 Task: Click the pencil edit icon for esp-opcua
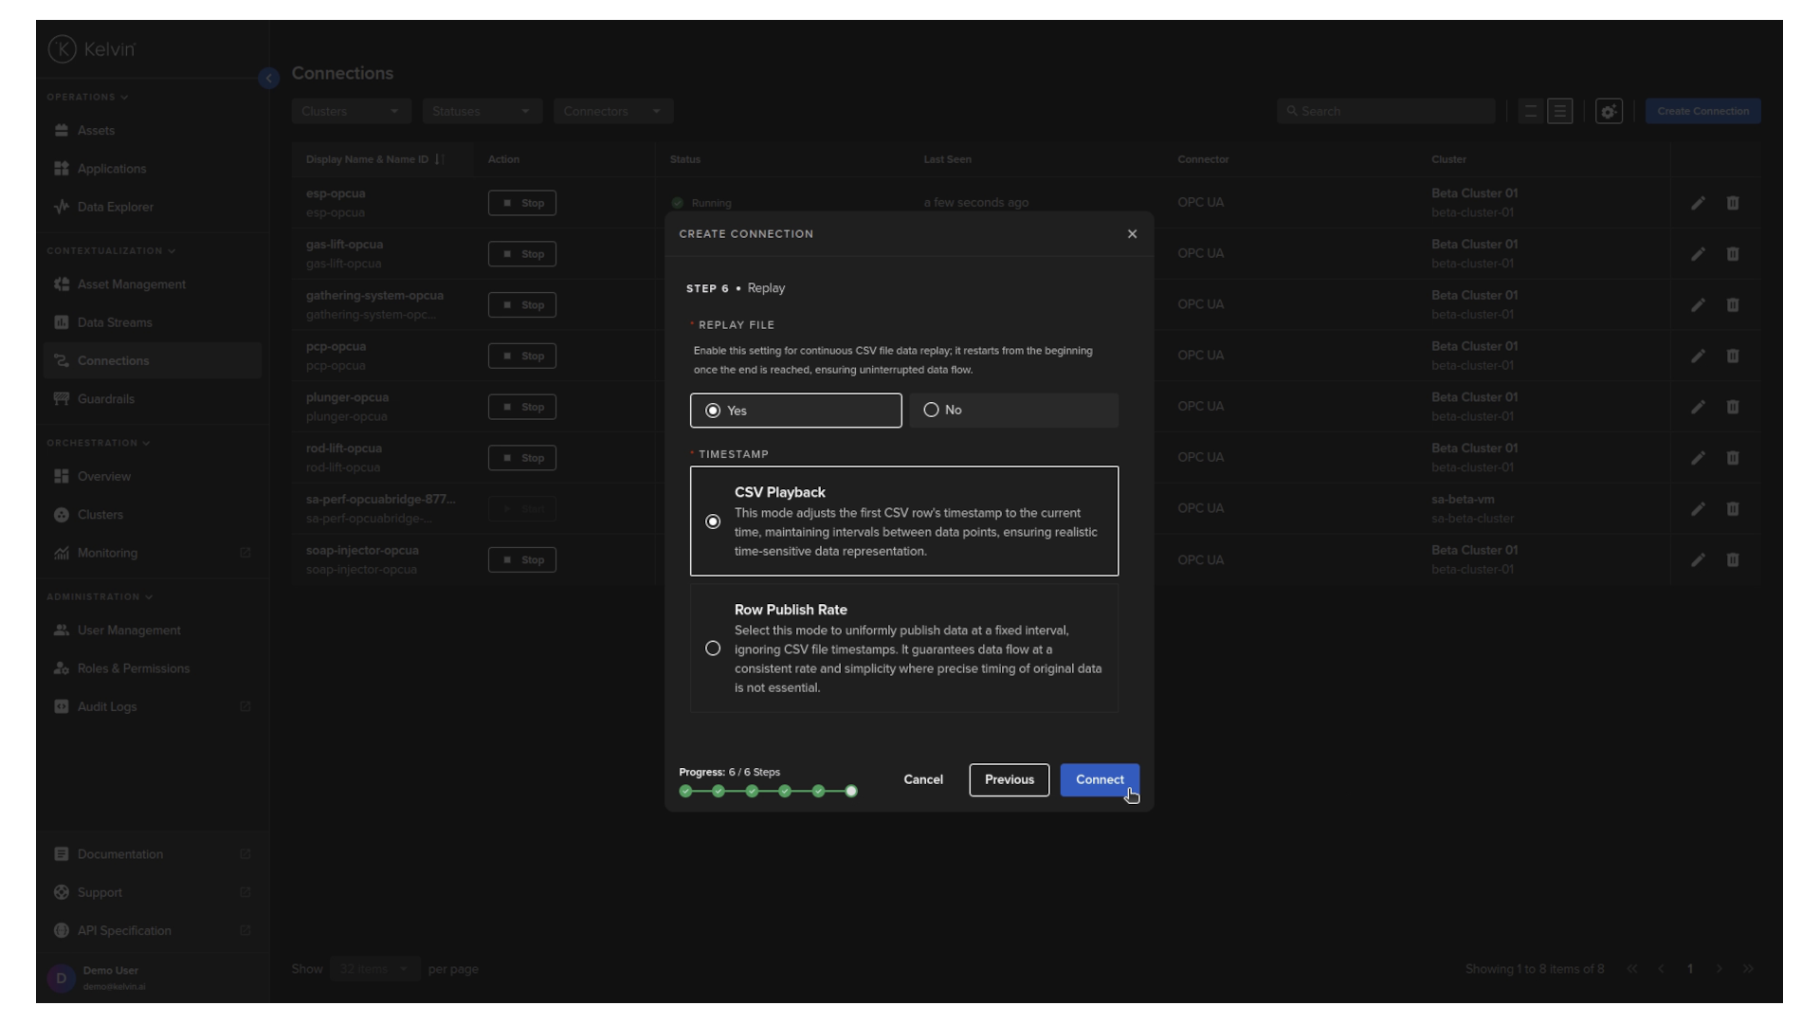pos(1698,203)
